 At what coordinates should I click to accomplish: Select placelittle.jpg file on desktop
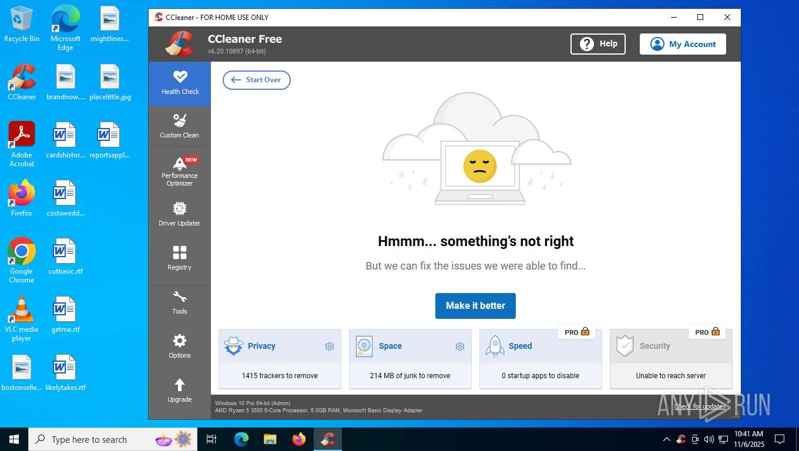[x=110, y=82]
